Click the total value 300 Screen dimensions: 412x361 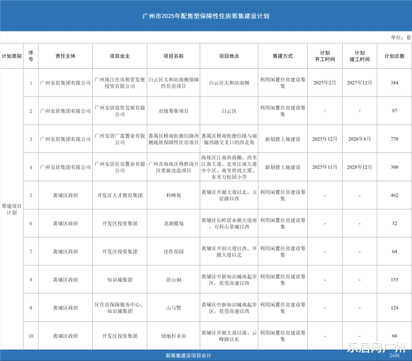click(x=394, y=167)
